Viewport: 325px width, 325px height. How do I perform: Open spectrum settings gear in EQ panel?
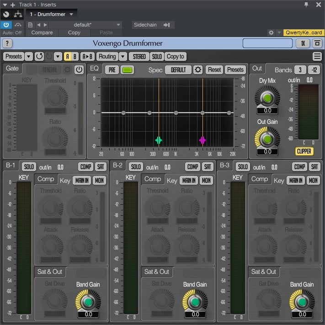click(198, 70)
